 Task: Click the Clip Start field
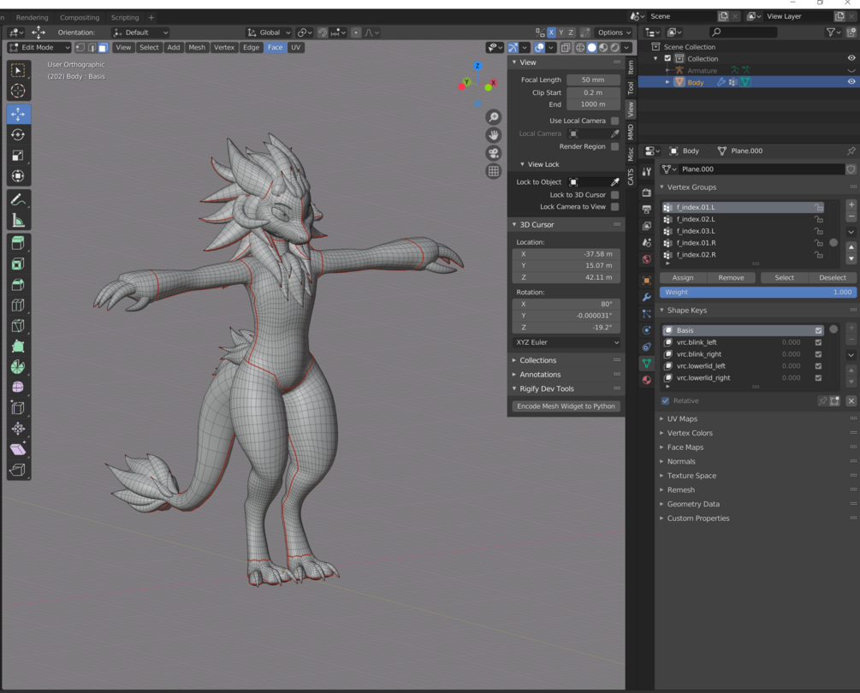pyautogui.click(x=594, y=92)
